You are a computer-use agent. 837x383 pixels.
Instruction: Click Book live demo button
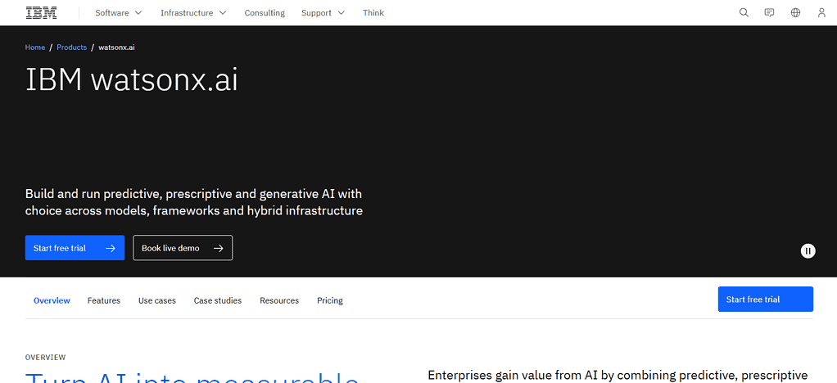click(183, 248)
